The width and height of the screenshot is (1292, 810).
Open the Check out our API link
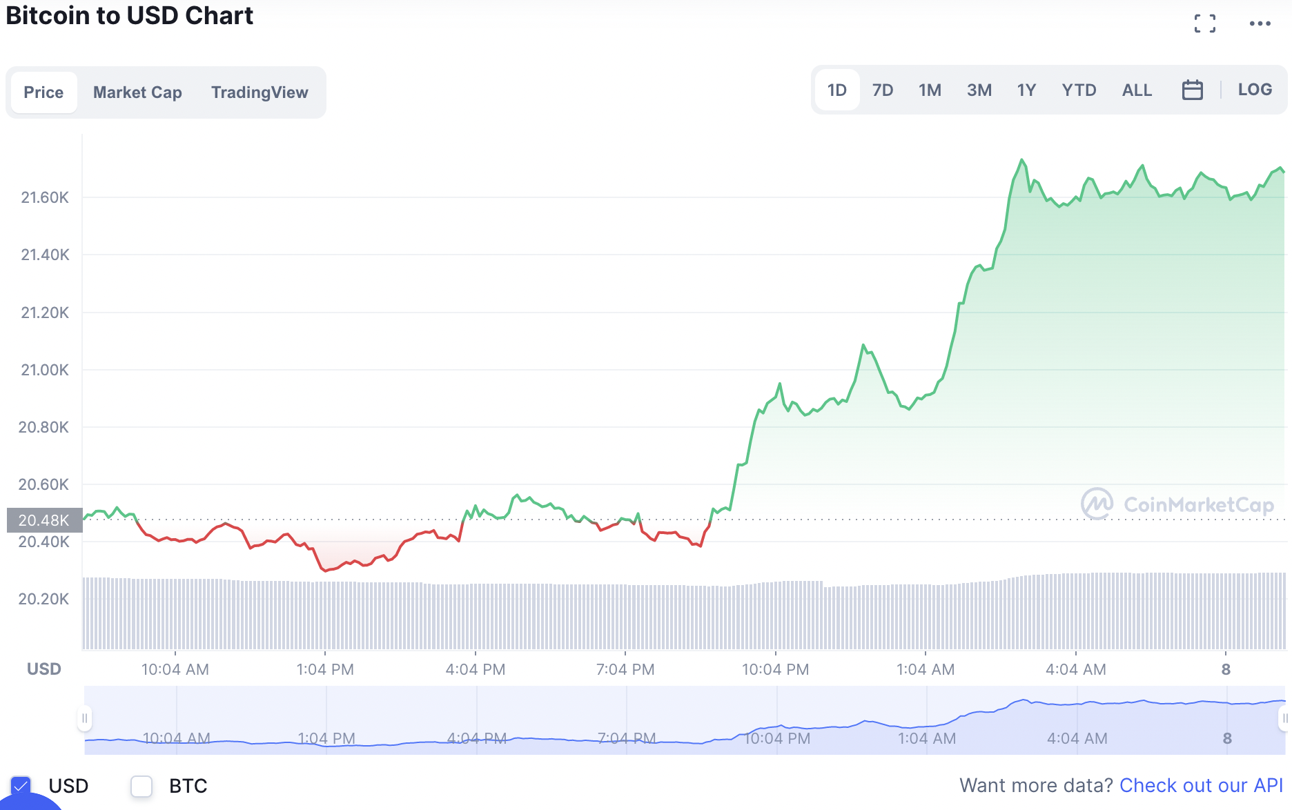pos(1201,785)
